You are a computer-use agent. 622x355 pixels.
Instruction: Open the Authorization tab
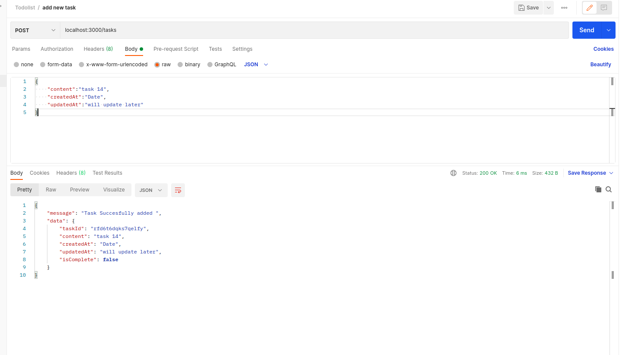coord(57,49)
